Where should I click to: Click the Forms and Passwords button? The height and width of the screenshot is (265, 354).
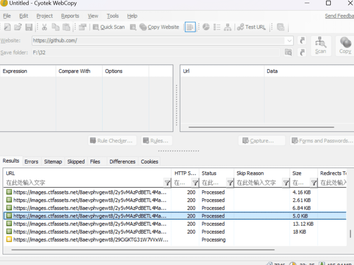click(322, 141)
